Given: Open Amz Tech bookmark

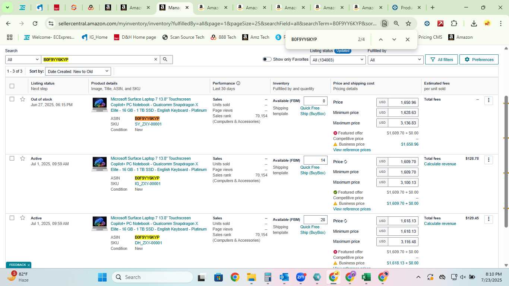Looking at the screenshot, I should coord(256,37).
